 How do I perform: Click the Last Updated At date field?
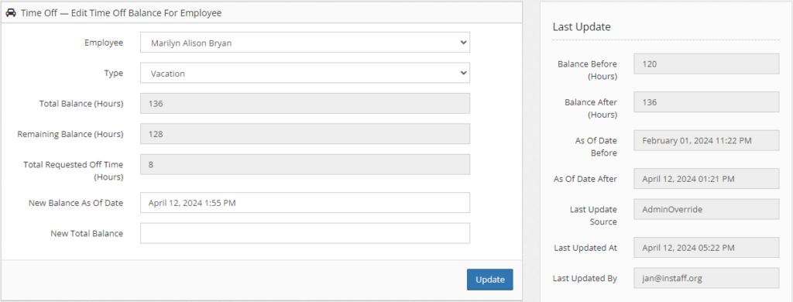pyautogui.click(x=706, y=247)
